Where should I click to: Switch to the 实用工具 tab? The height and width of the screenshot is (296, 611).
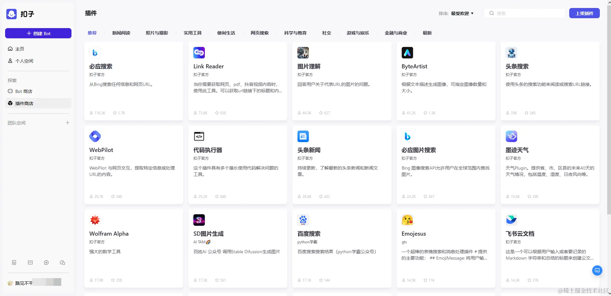coord(193,33)
